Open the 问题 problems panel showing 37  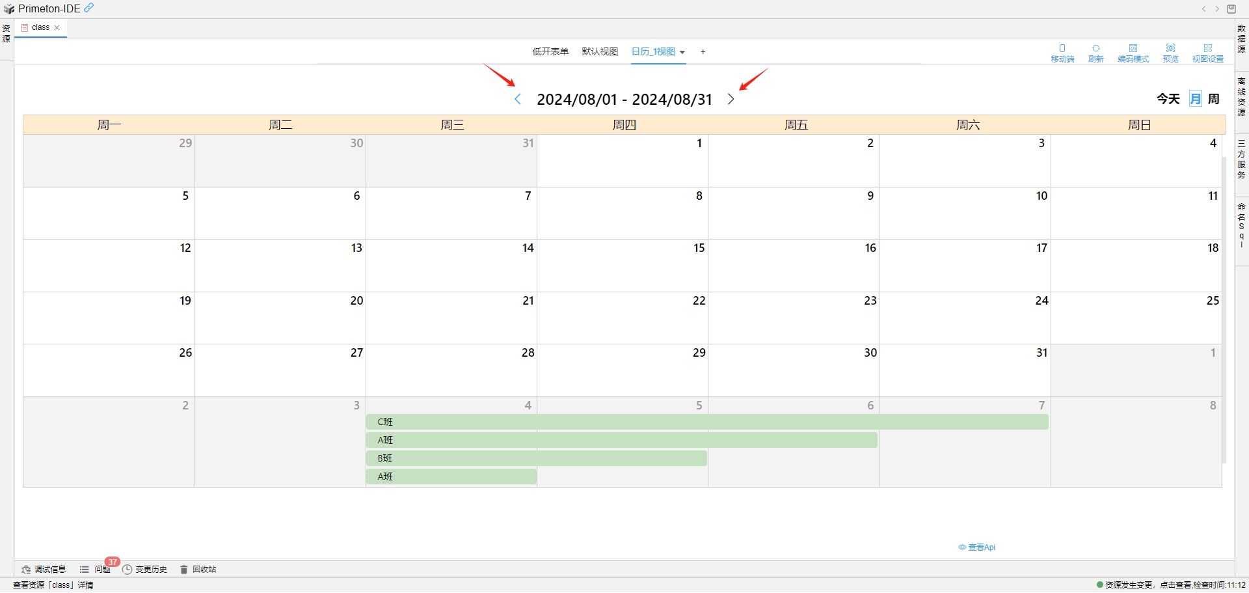click(96, 569)
